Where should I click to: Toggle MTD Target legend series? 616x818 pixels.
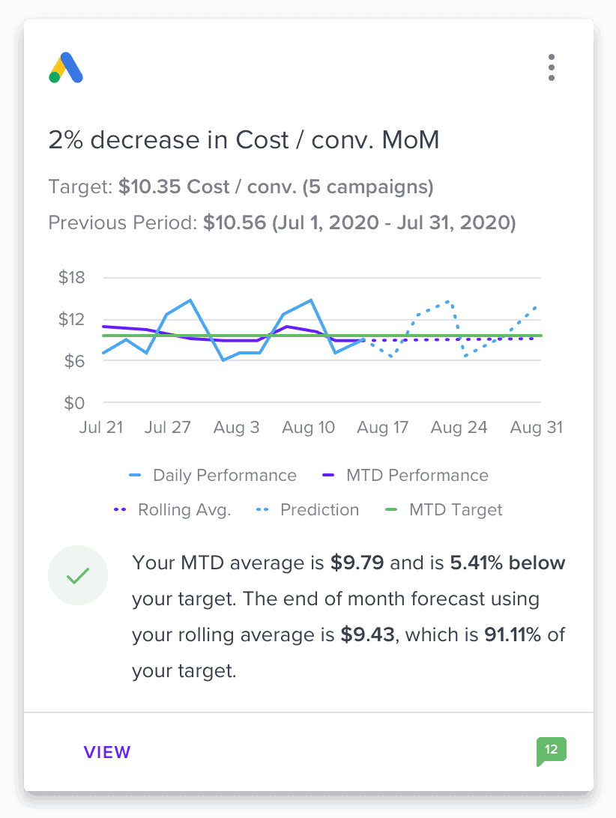pos(443,509)
